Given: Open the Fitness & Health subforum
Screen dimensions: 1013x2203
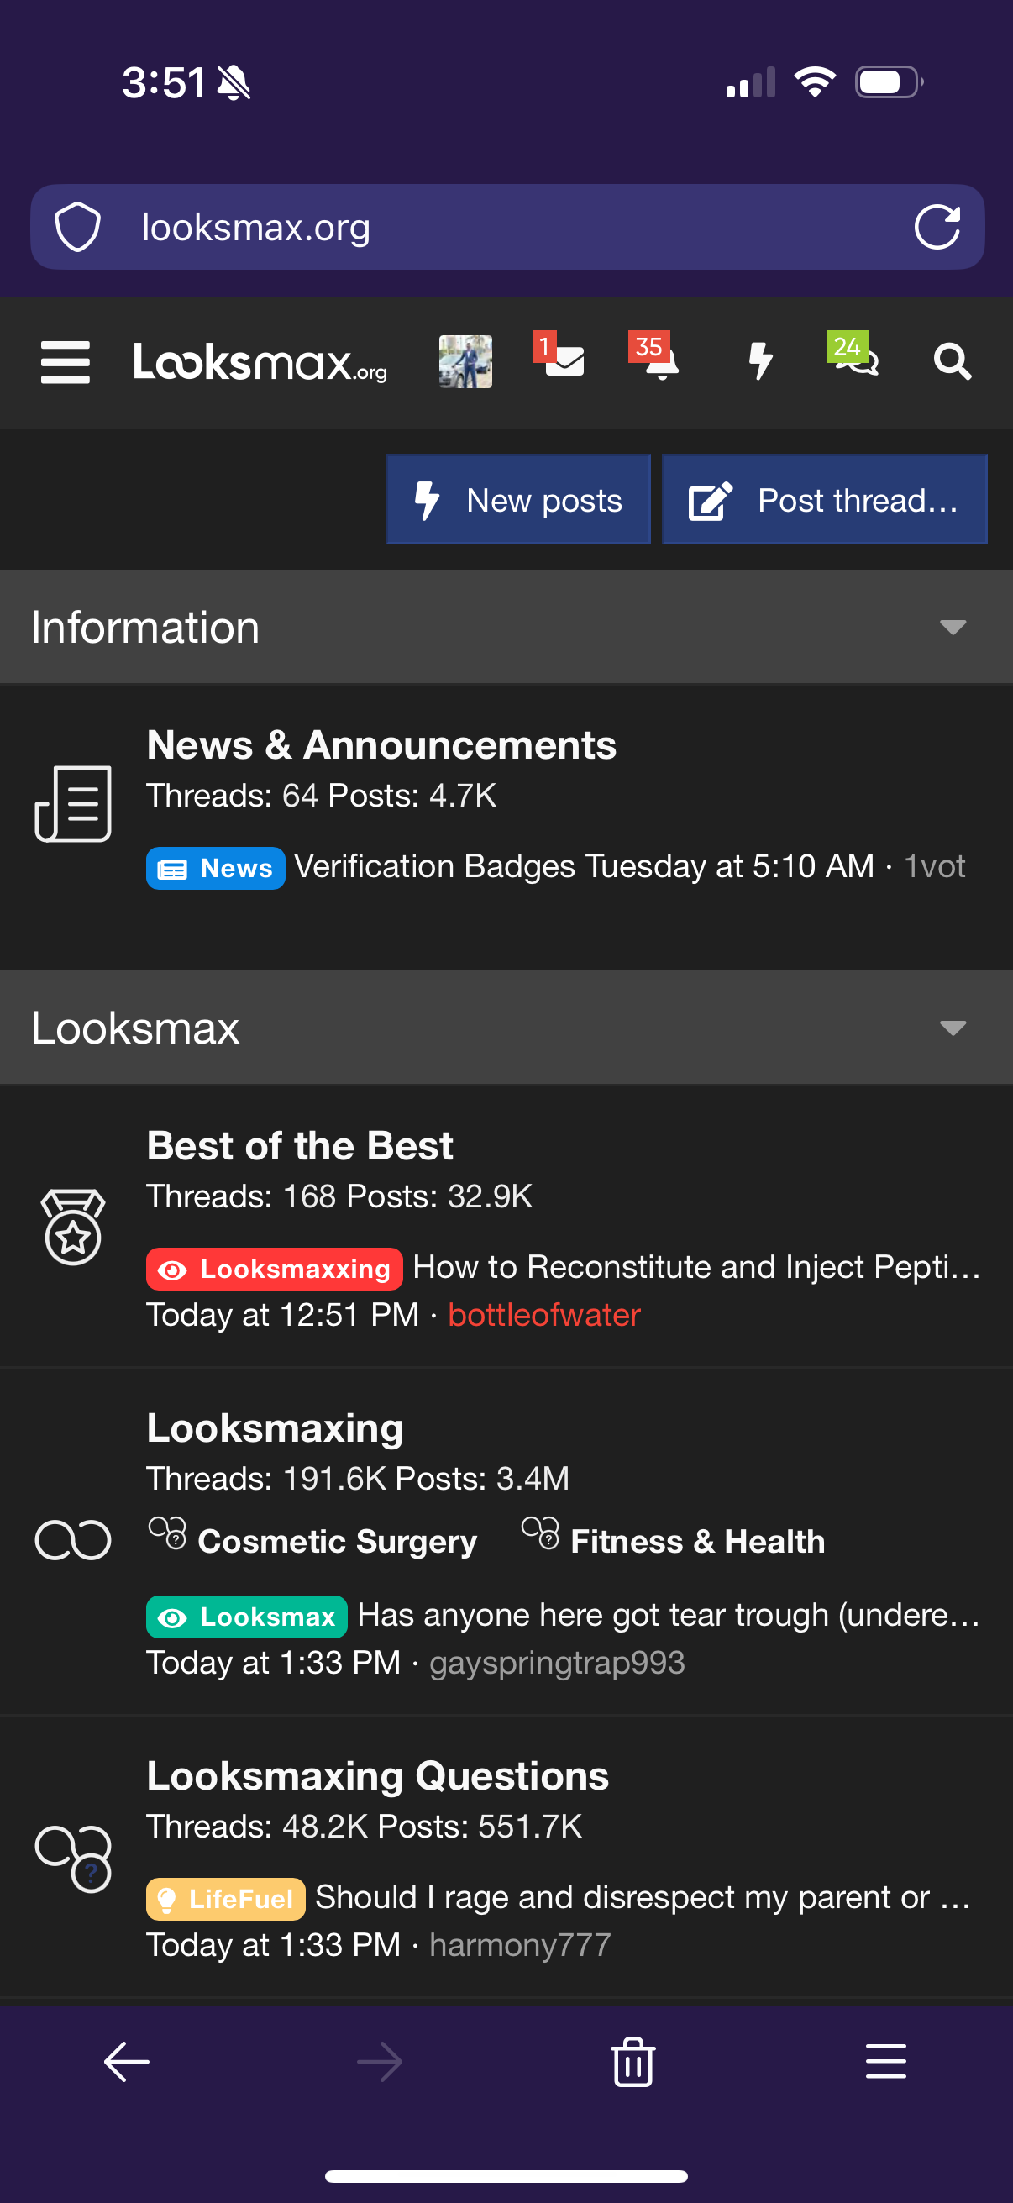Looking at the screenshot, I should [696, 1541].
